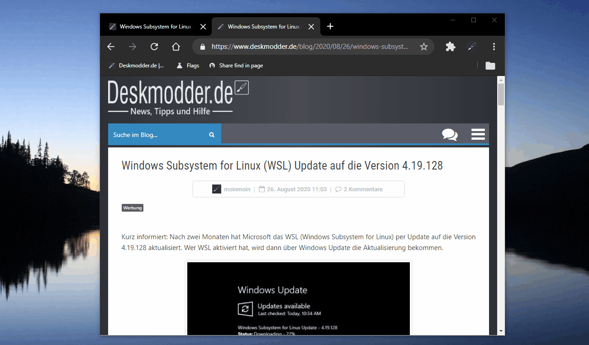
Task: Click the scrollbar up arrow
Action: click(501, 80)
